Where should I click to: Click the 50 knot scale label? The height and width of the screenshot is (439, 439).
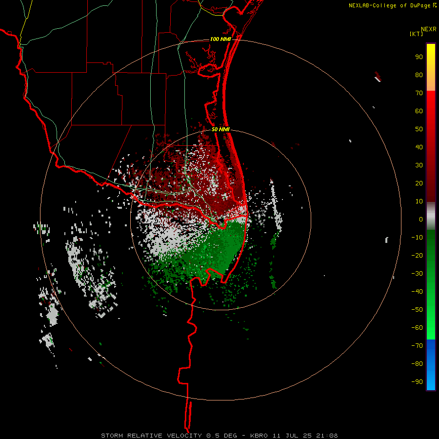click(x=419, y=129)
